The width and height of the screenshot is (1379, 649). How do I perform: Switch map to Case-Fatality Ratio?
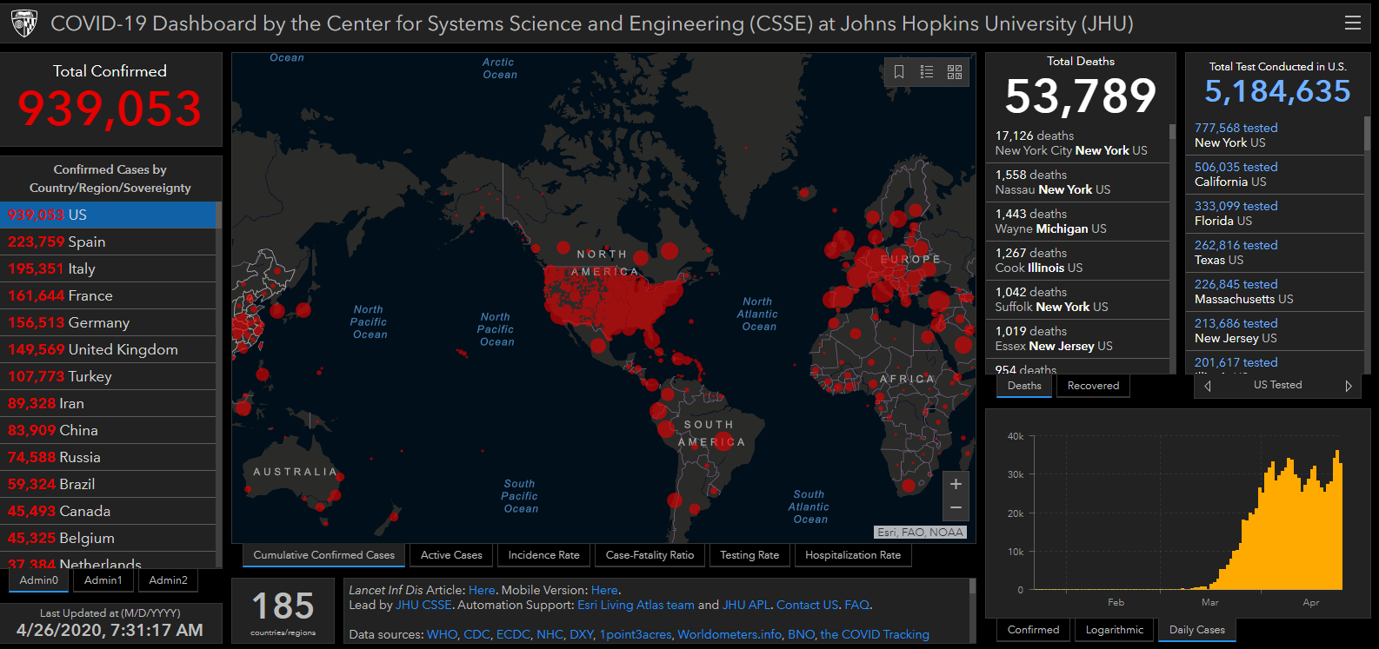pos(650,555)
